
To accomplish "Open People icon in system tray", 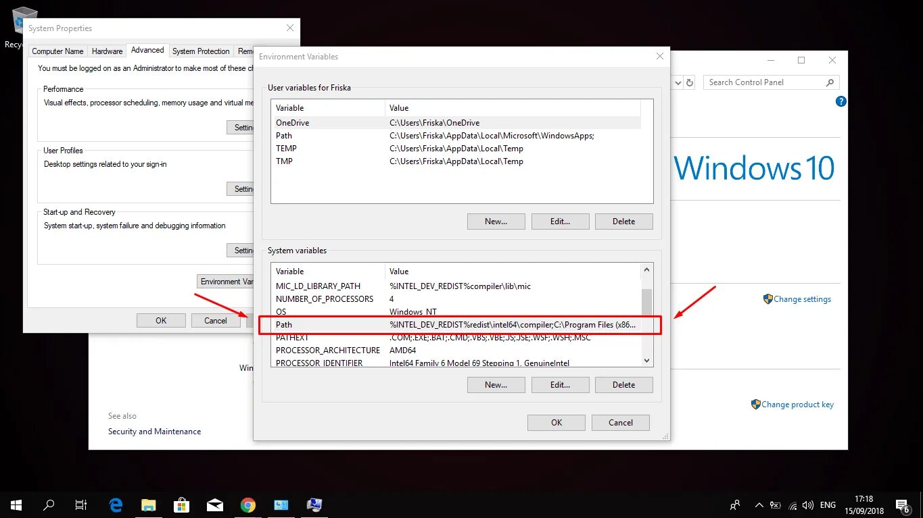I will (x=735, y=504).
